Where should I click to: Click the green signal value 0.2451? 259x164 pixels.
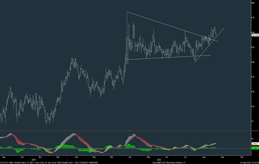pyautogui.click(x=255, y=148)
